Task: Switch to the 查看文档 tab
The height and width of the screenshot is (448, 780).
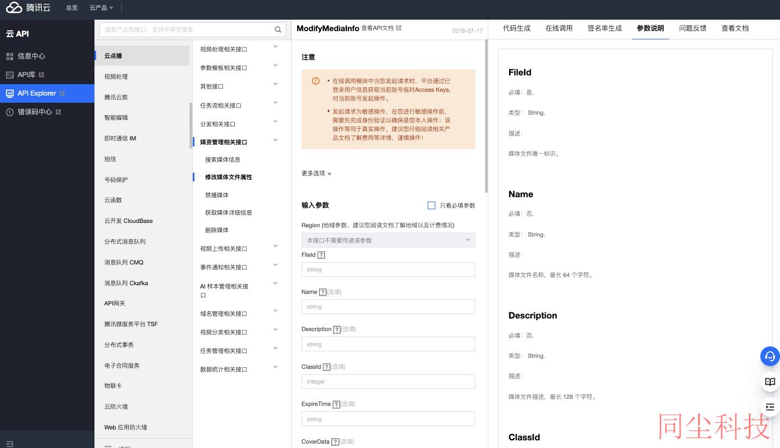Action: [735, 28]
